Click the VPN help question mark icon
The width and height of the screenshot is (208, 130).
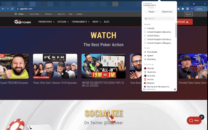point(175,89)
